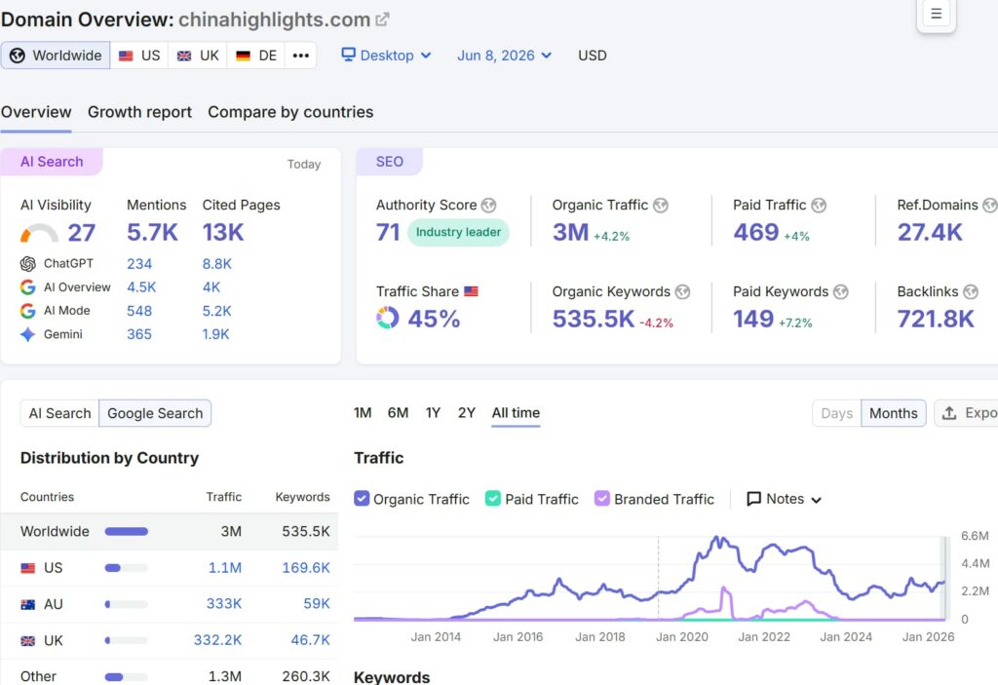Click the ChatGPT mentions value 234

[x=139, y=263]
